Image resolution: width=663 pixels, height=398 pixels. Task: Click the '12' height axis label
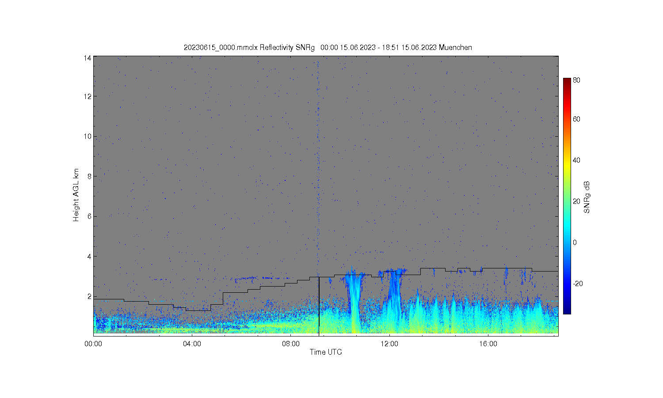coord(88,96)
